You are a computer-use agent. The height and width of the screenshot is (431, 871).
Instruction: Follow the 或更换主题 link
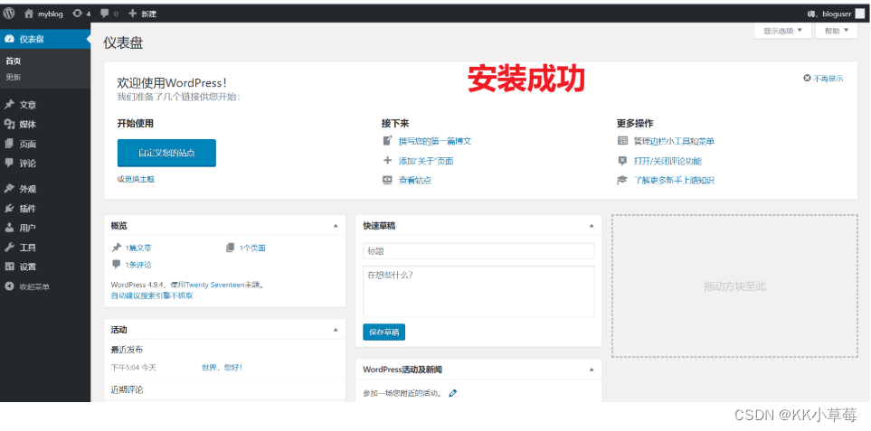point(136,179)
